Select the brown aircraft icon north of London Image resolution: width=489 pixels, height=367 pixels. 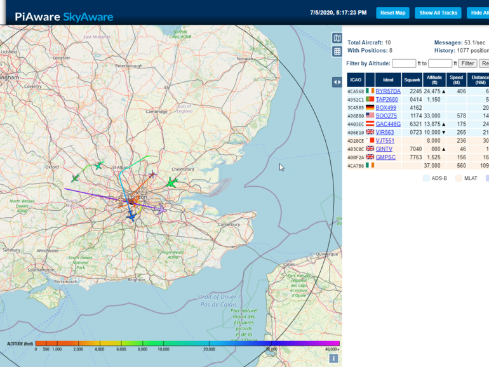[152, 174]
